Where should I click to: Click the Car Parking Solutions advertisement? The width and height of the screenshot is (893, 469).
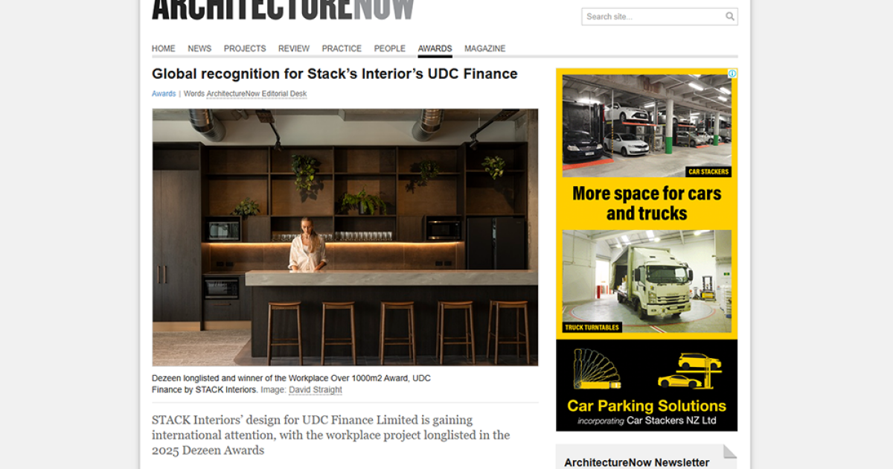coord(646,386)
